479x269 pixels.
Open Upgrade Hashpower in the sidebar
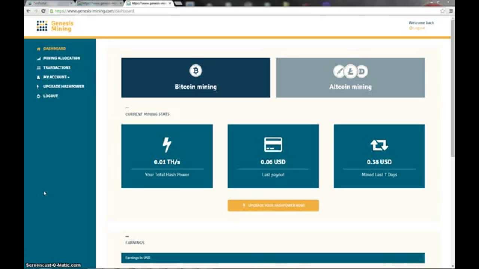coord(60,86)
